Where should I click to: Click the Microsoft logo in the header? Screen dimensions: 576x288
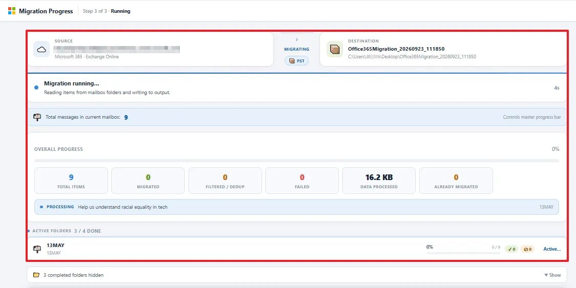[12, 11]
